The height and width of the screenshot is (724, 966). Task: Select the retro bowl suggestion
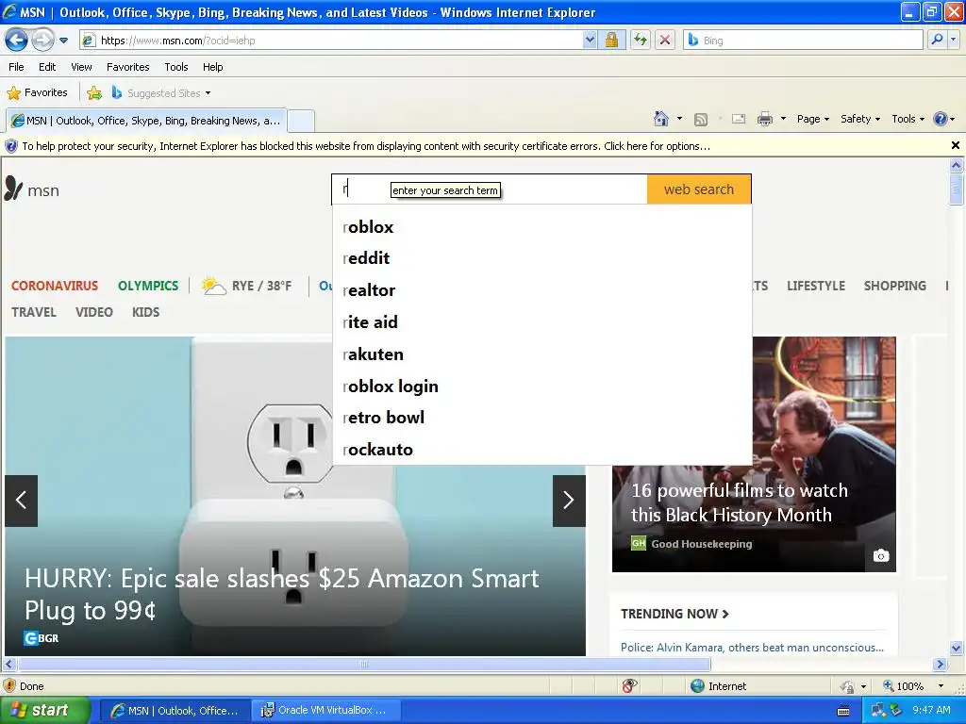[x=541, y=418]
